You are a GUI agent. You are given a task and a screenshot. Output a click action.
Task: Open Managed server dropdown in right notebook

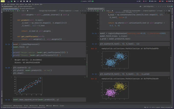[132, 11]
